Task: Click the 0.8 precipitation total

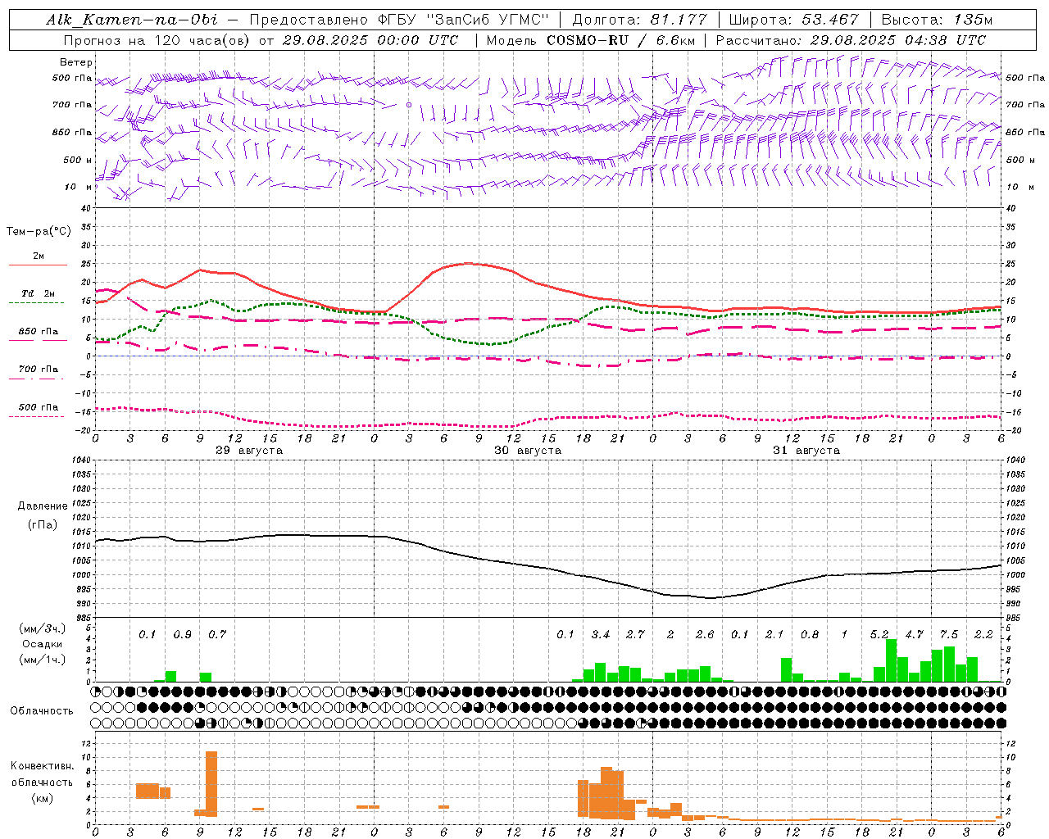Action: coord(810,635)
